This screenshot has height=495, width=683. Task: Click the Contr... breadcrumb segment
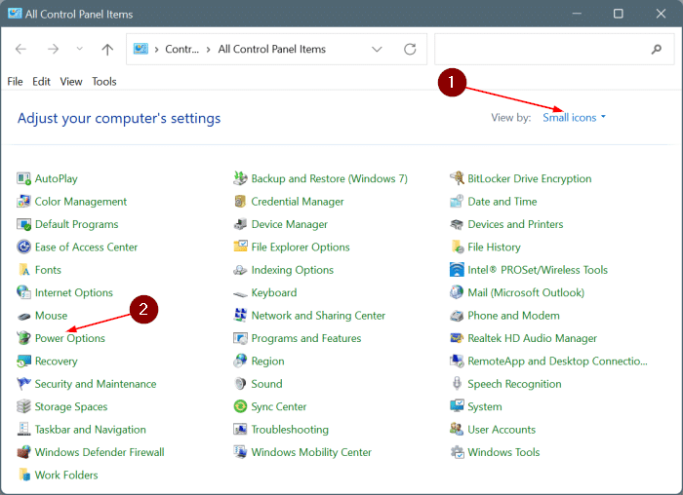coord(181,49)
